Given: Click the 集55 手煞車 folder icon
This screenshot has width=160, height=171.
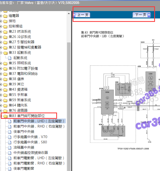Looking at the screenshot, I should 5,95.
